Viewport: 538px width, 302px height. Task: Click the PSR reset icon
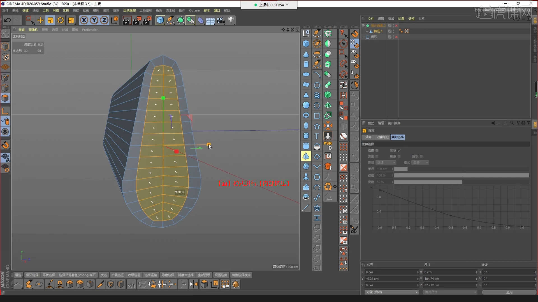328,146
